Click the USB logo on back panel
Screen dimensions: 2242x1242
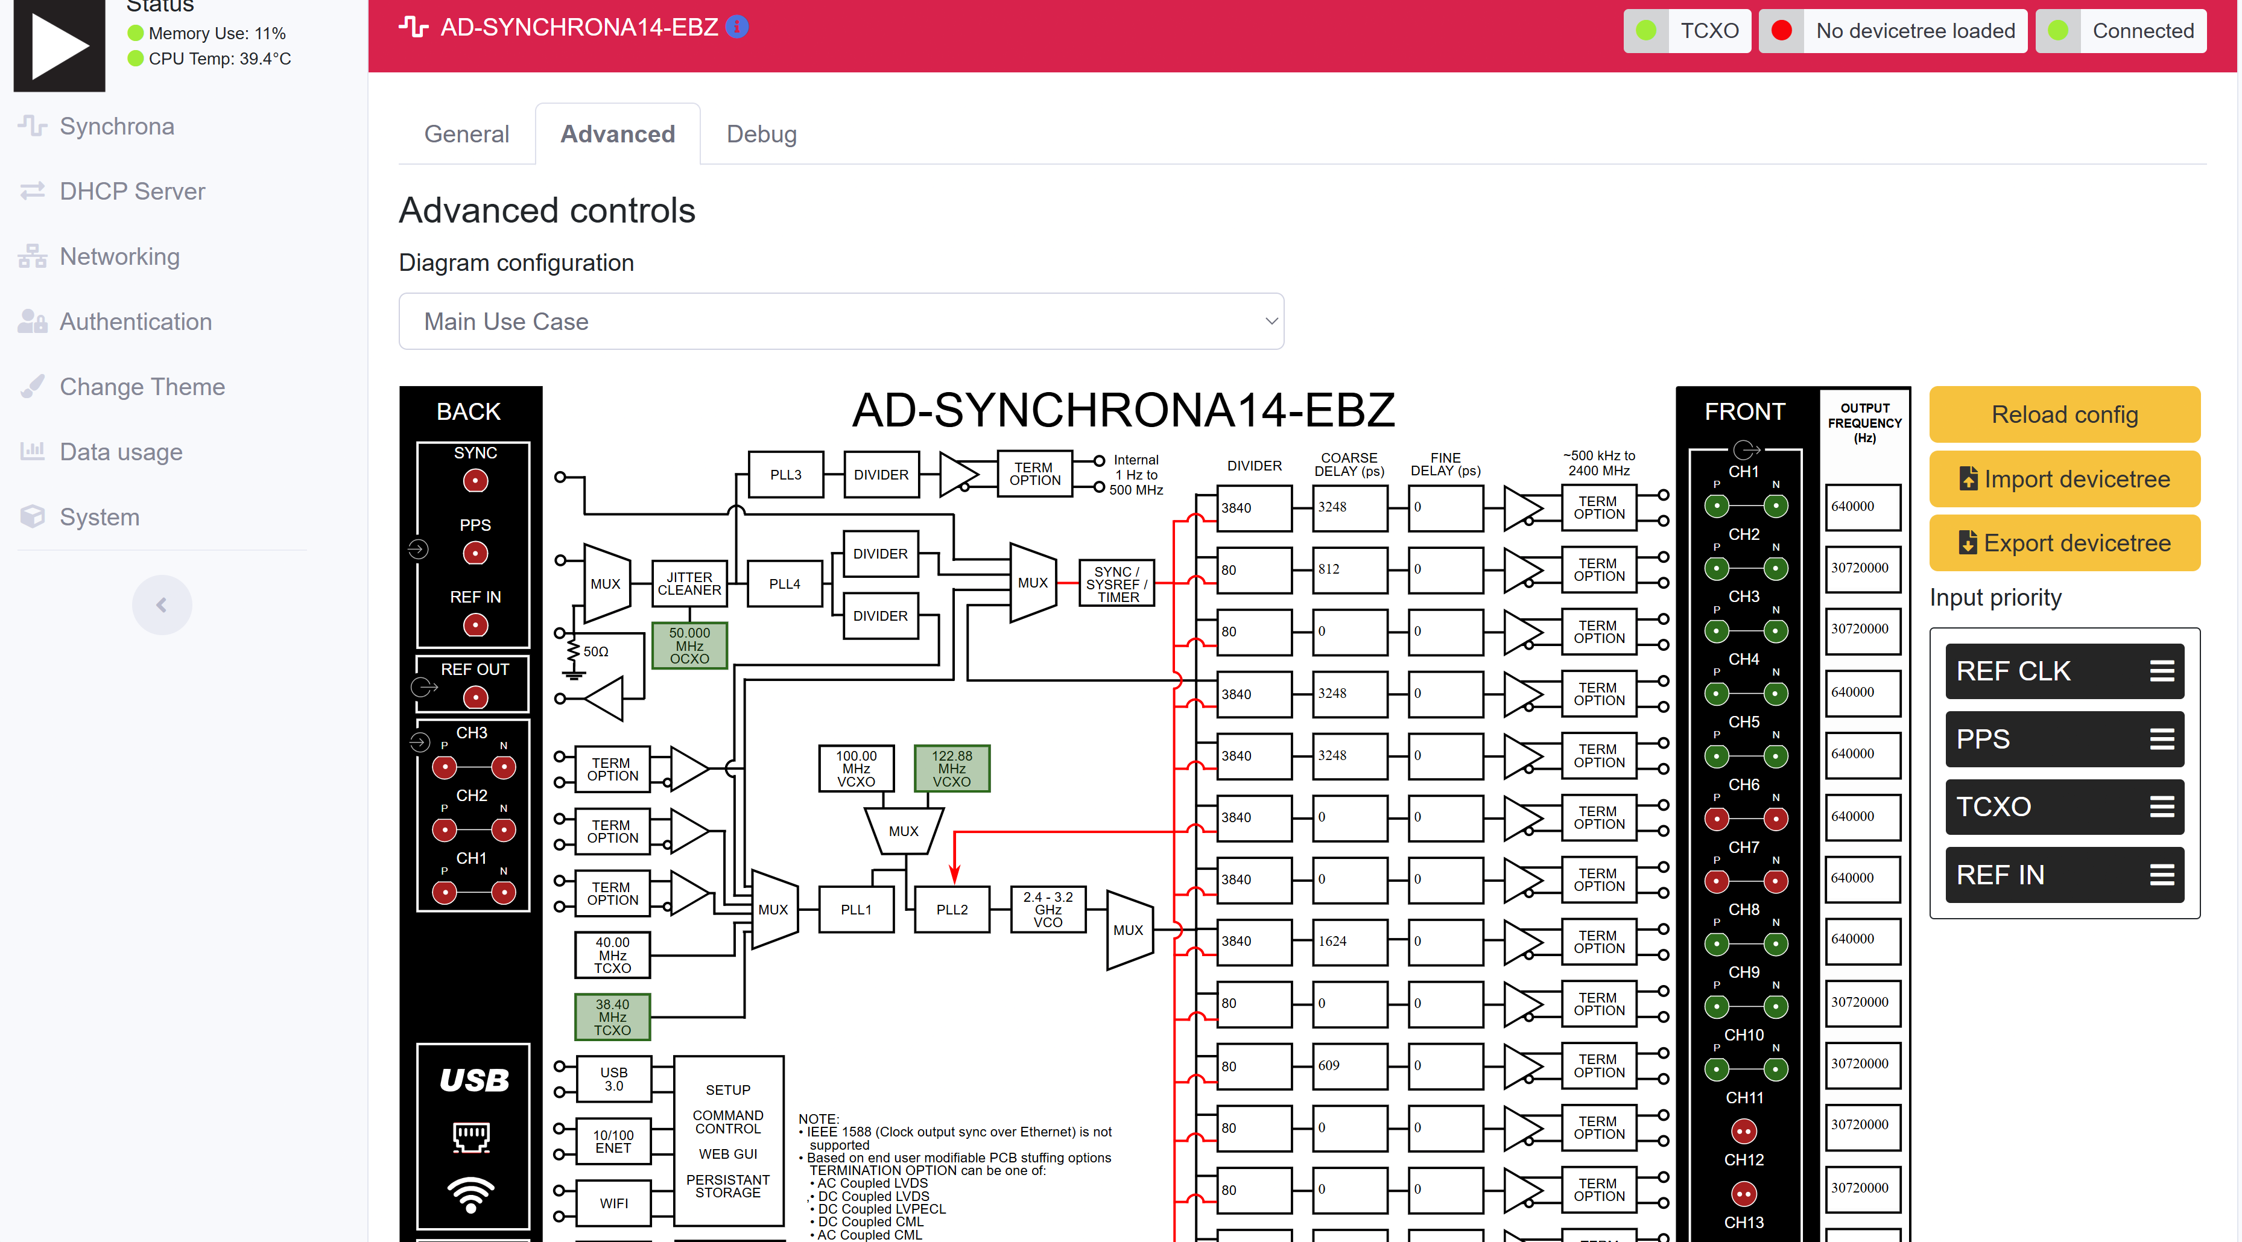(474, 1080)
